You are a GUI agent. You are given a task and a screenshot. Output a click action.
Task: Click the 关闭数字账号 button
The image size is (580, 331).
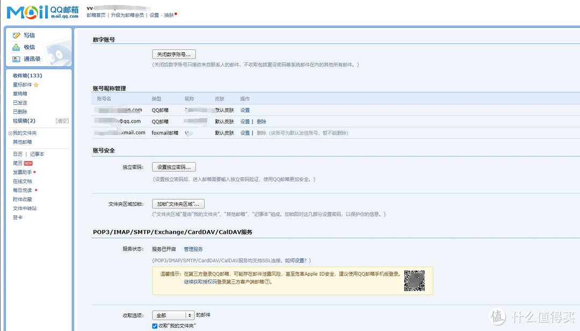(174, 54)
